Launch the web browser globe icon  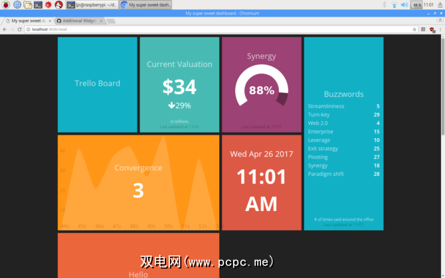pyautogui.click(x=17, y=5)
